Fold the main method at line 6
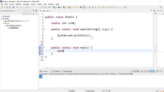This screenshot has width=164, height=92. 44,29
